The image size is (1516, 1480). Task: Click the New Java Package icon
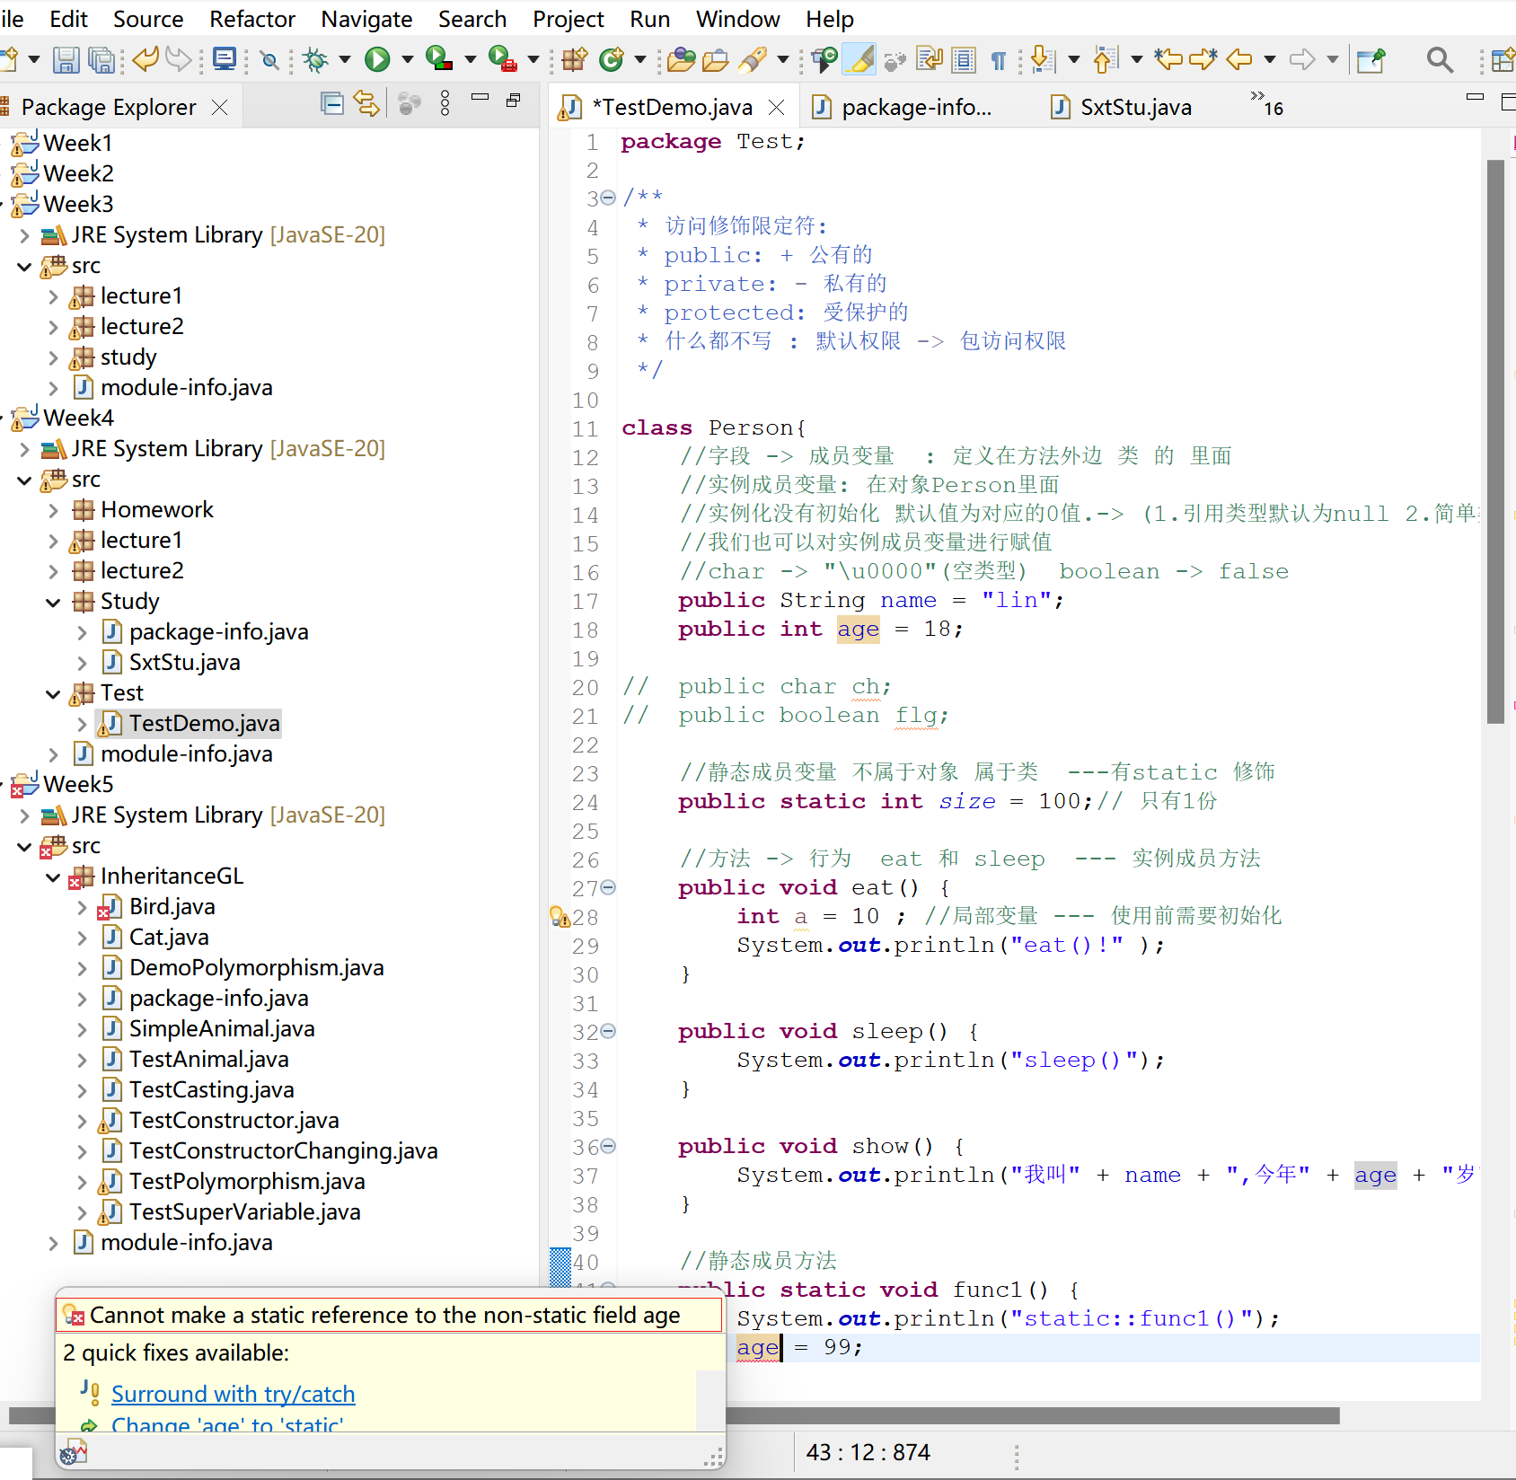574,60
